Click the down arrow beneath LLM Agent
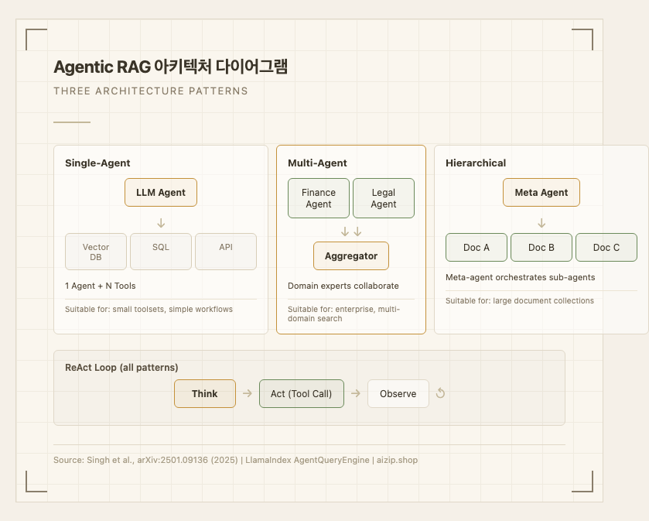 point(161,223)
